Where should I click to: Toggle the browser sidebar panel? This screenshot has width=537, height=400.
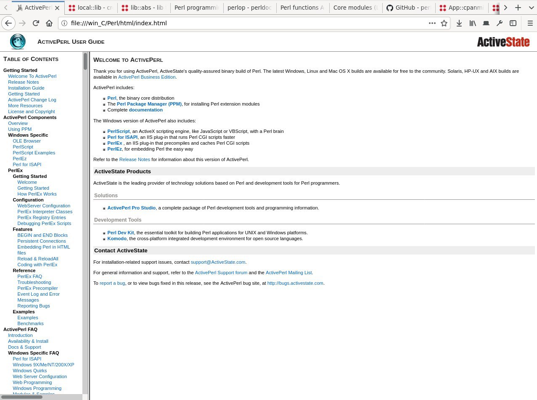(x=513, y=23)
